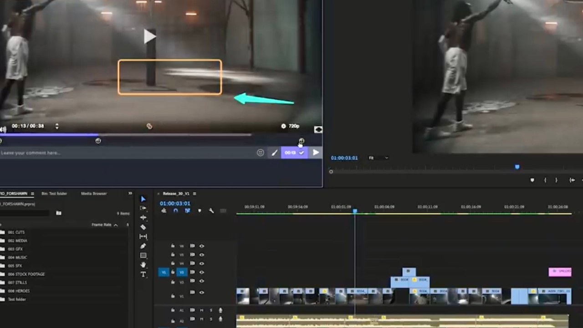Screen dimensions: 583x328
Task: Select the Selection arrow tool
Action: pos(143,199)
